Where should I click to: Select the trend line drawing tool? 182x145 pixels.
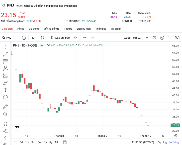[x=5, y=54]
